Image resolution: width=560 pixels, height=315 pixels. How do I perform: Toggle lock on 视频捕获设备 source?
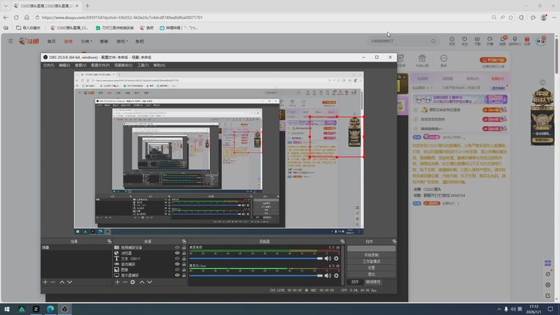pyautogui.click(x=184, y=248)
